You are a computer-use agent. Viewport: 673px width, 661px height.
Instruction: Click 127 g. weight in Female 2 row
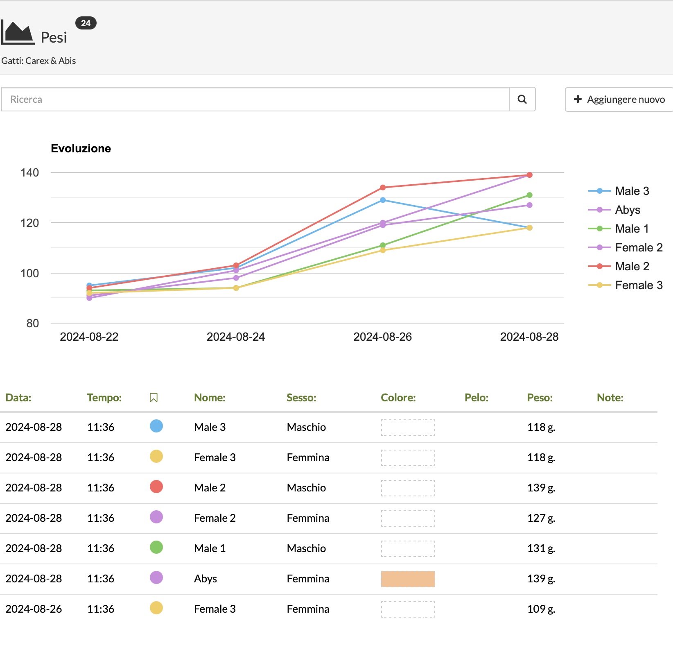tap(541, 518)
